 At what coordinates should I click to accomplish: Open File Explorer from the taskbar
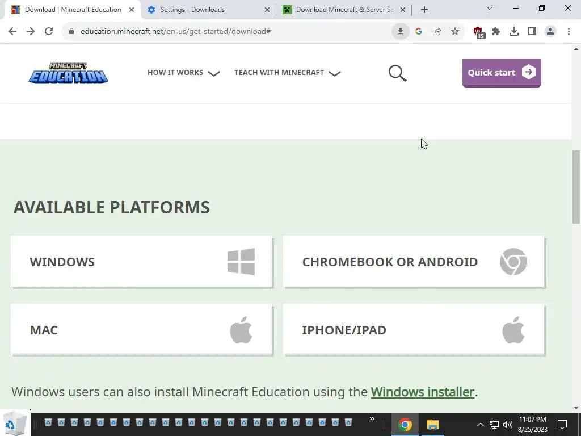click(432, 425)
